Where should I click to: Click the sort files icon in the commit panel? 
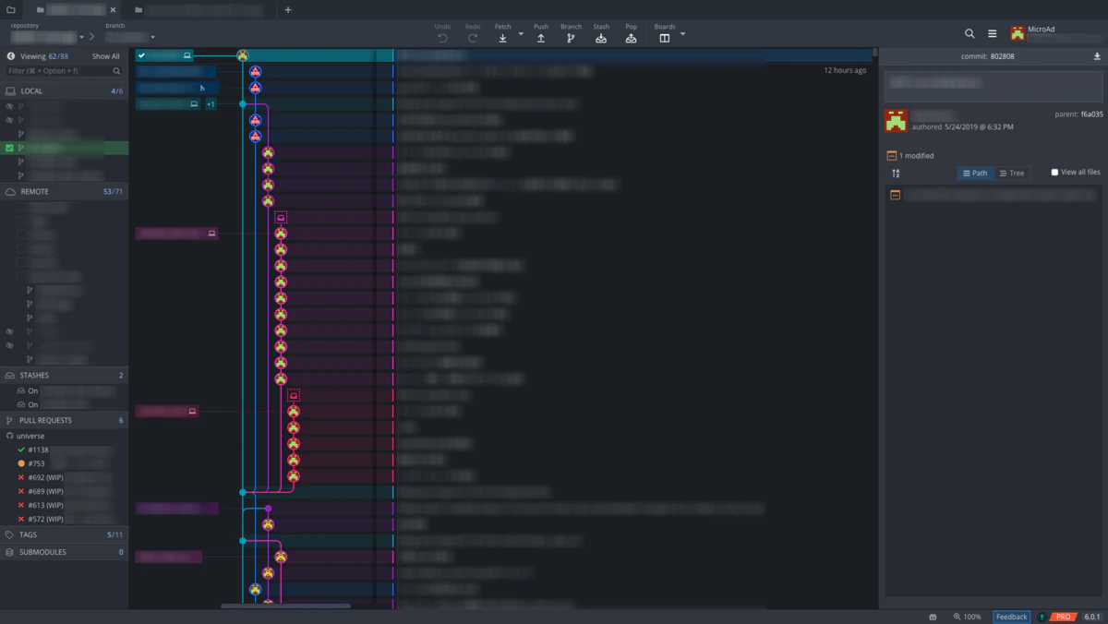(x=896, y=174)
